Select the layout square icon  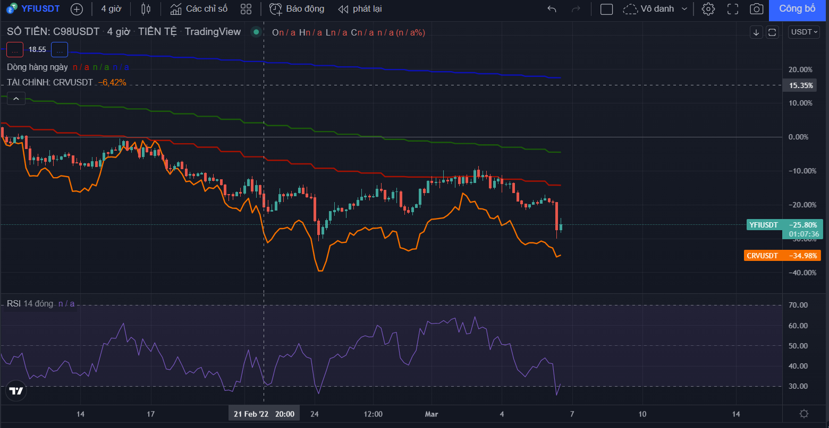point(606,9)
